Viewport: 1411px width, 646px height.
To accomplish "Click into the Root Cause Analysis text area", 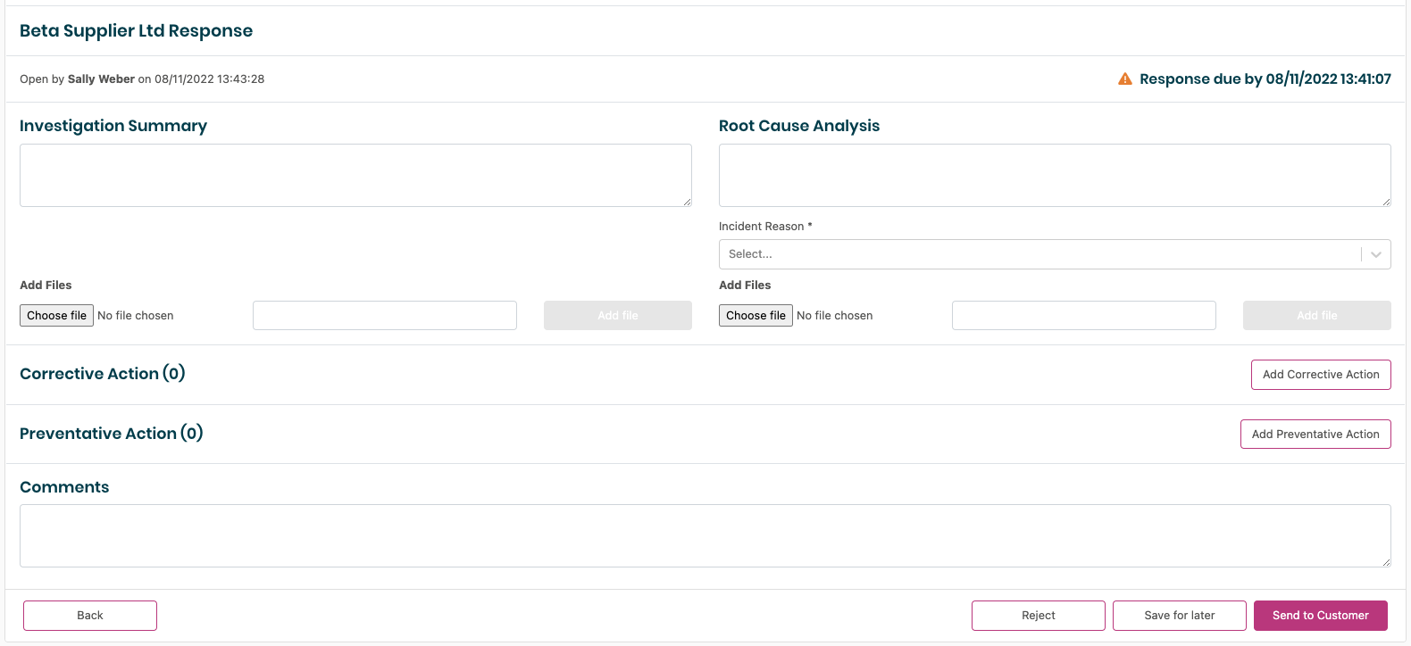I will tap(1054, 175).
